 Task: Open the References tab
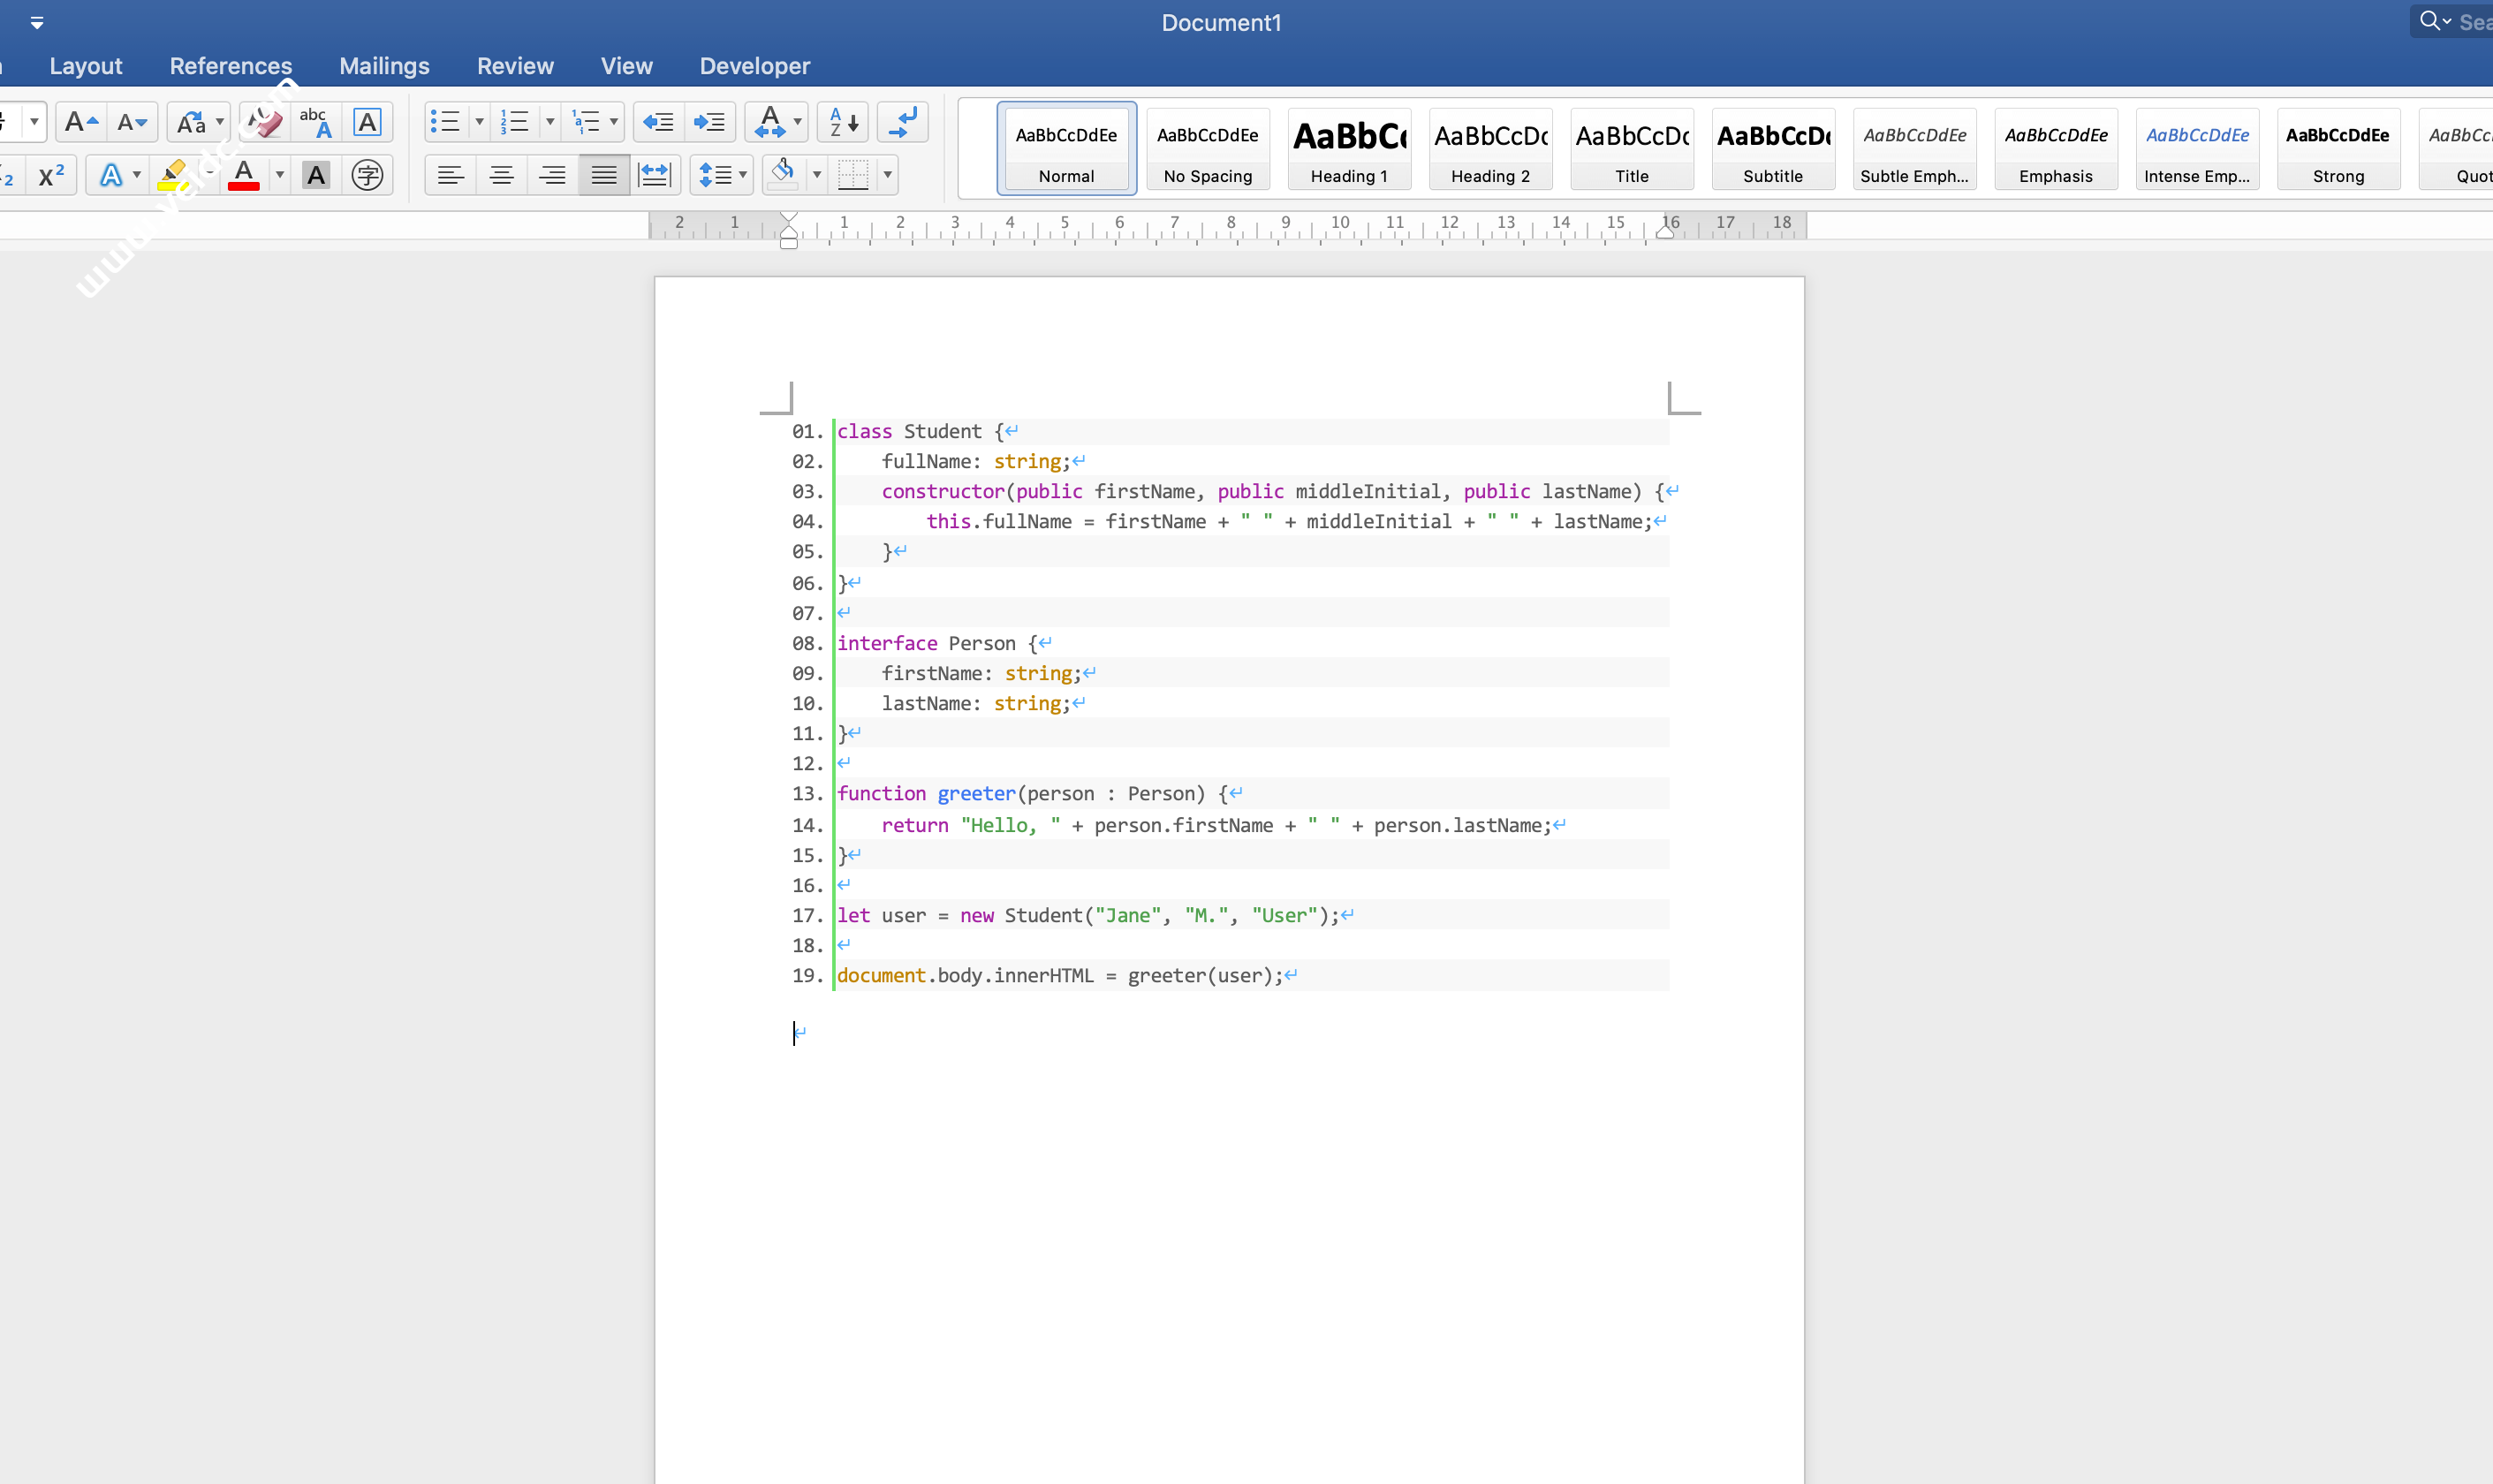point(230,66)
